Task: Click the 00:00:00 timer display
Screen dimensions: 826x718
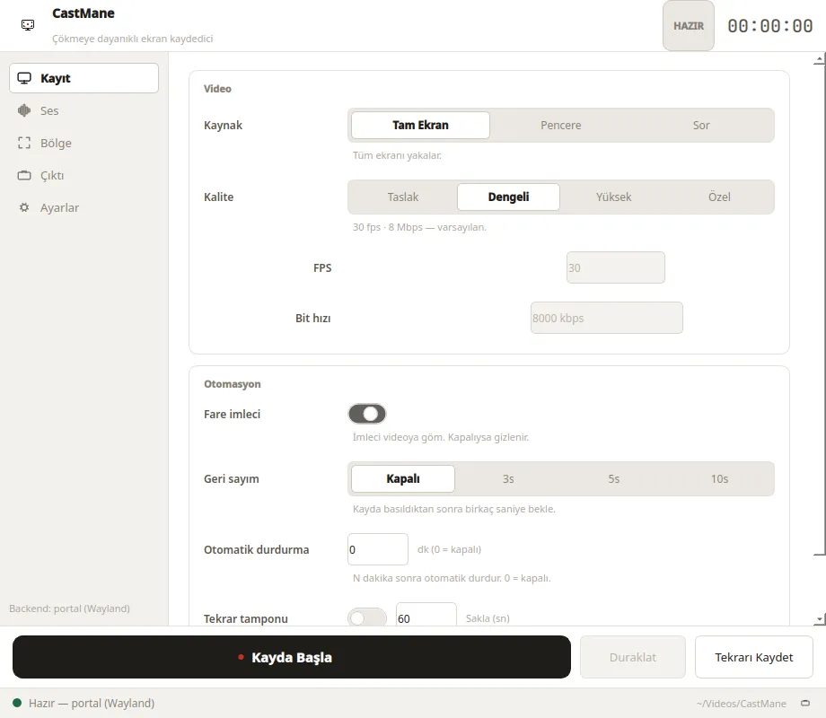Action: pyautogui.click(x=770, y=26)
